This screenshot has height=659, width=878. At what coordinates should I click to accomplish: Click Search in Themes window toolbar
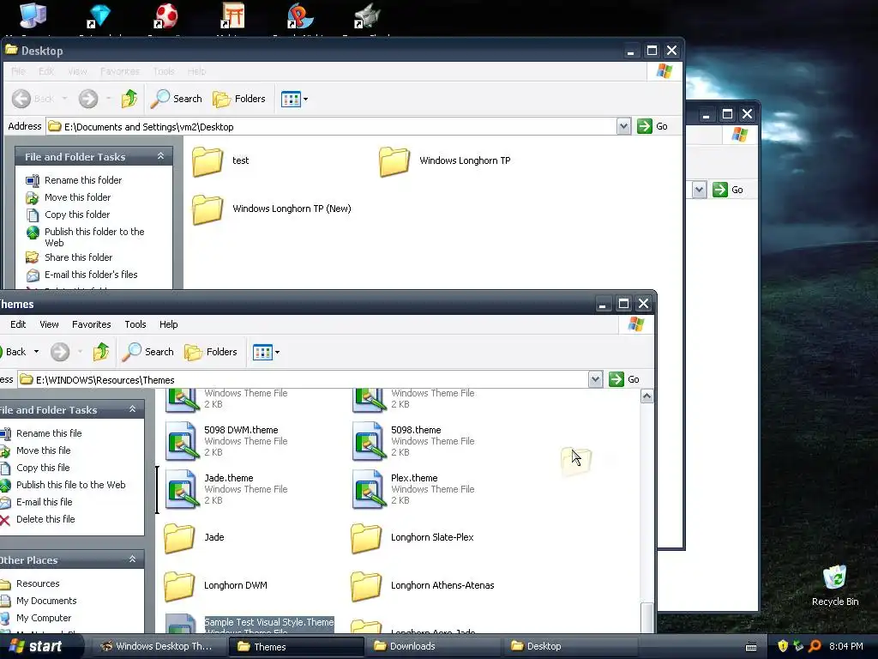point(148,352)
